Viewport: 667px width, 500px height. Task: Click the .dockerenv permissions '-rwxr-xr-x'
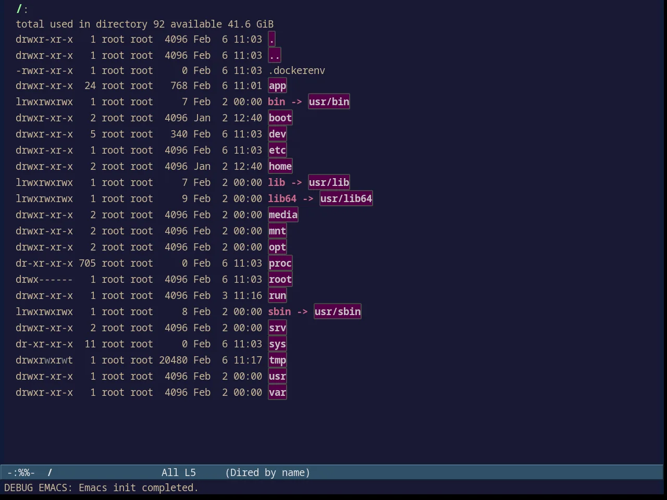tap(44, 70)
